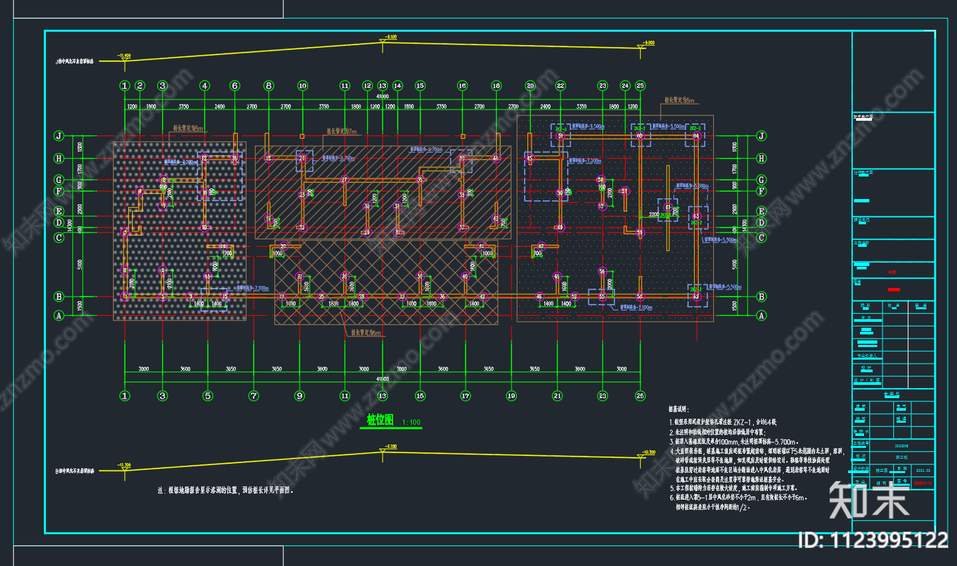Select green axis bubble 24 in the top grid row

(x=625, y=86)
